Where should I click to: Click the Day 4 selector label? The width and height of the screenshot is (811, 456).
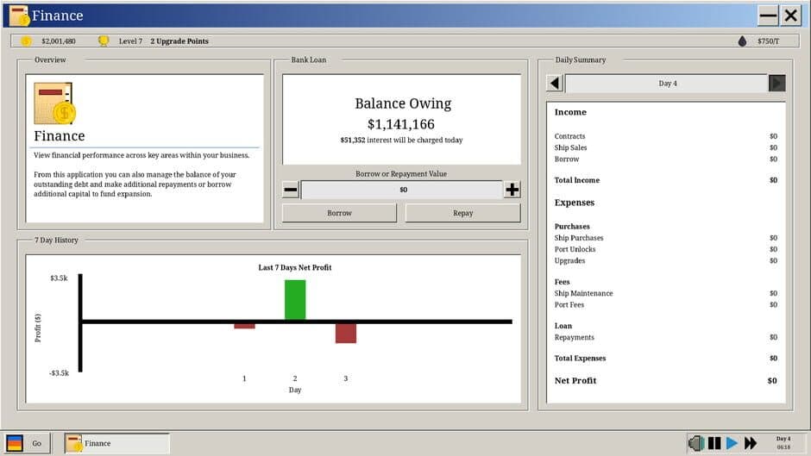pyautogui.click(x=667, y=84)
